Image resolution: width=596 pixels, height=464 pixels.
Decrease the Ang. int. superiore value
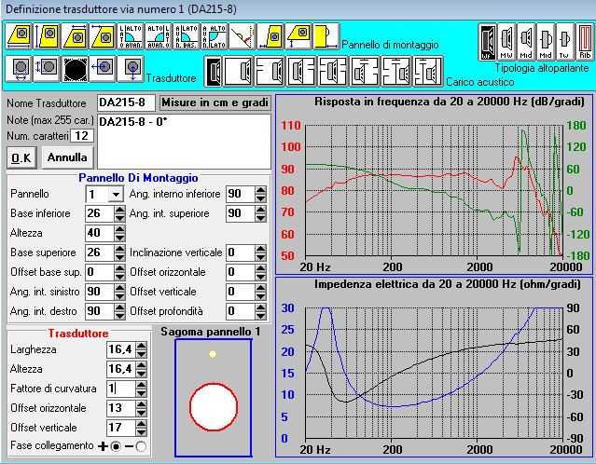coord(261,218)
